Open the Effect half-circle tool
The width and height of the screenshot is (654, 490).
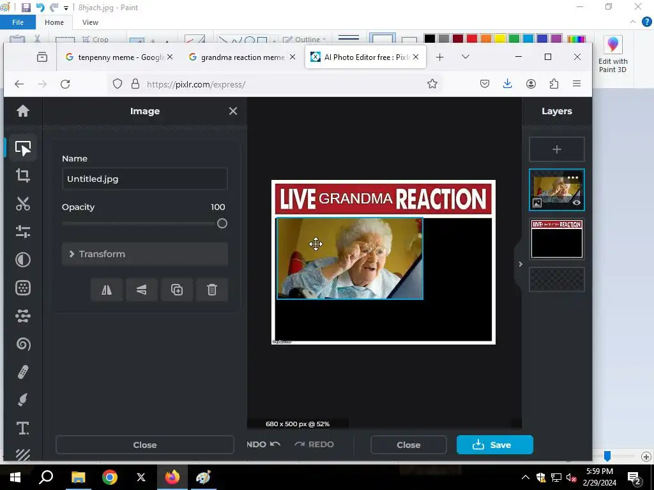pos(23,260)
